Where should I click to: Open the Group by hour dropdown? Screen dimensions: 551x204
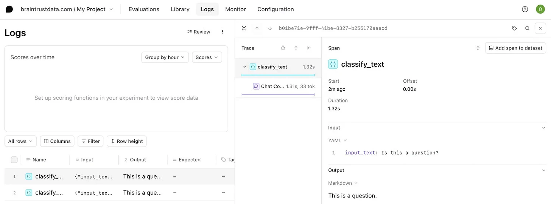165,57
